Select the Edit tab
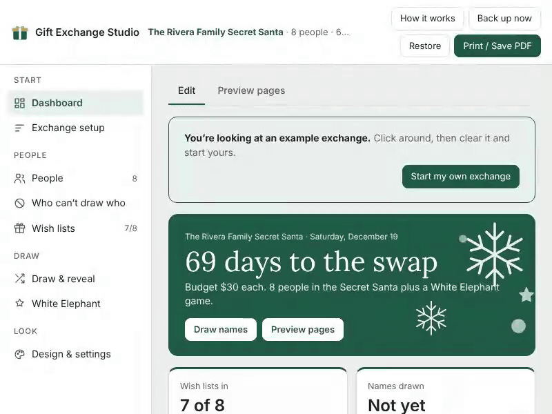This screenshot has height=414, width=552. pos(186,91)
